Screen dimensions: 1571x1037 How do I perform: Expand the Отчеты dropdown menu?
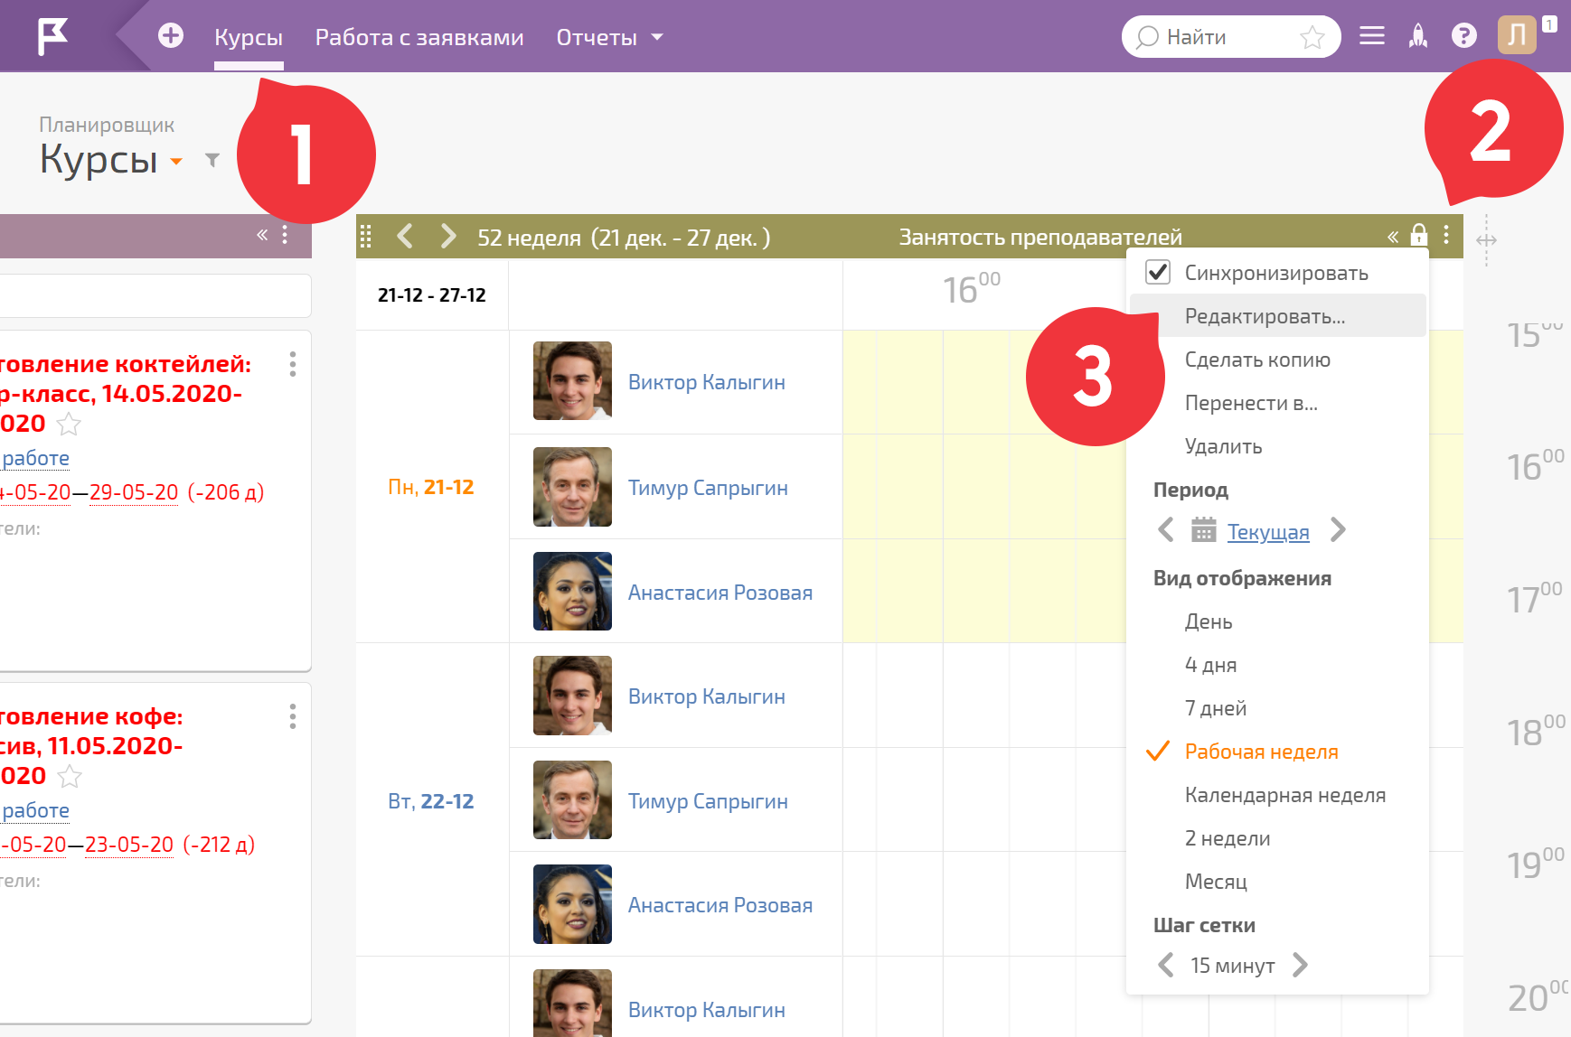click(609, 37)
